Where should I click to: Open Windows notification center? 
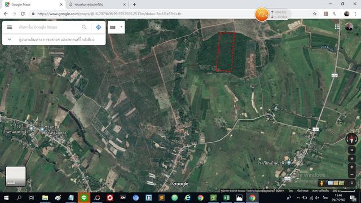[x=353, y=198]
